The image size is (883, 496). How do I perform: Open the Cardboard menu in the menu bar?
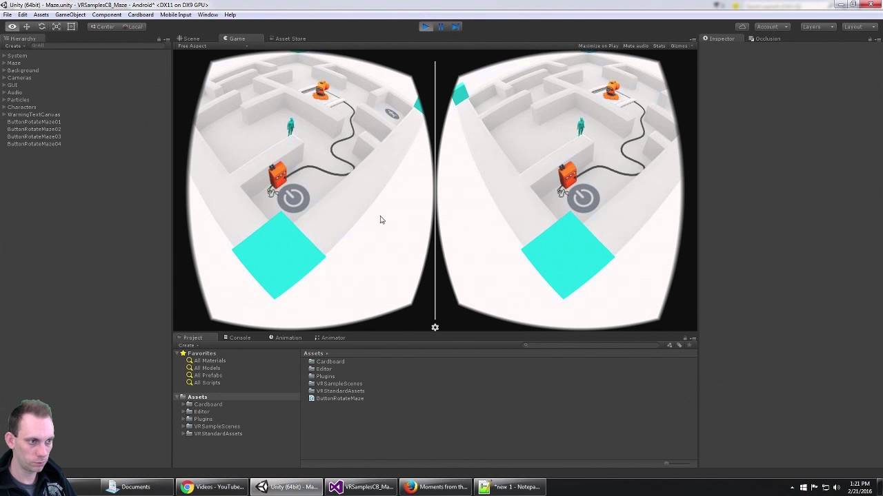[x=140, y=14]
